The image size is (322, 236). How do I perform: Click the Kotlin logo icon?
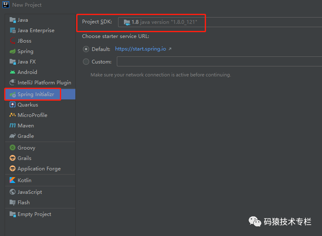click(13, 180)
